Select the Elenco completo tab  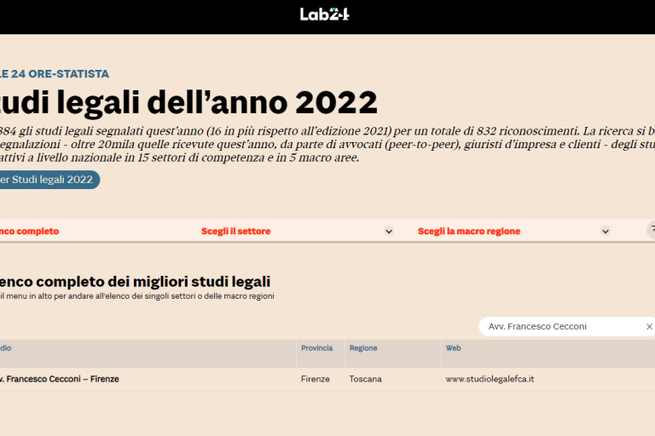point(29,231)
